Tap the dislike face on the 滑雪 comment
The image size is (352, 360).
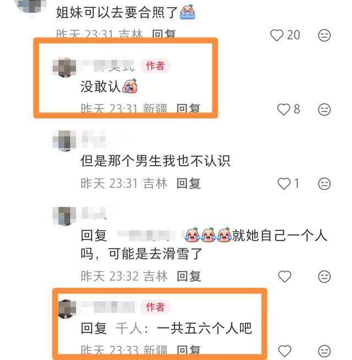pyautogui.click(x=324, y=276)
